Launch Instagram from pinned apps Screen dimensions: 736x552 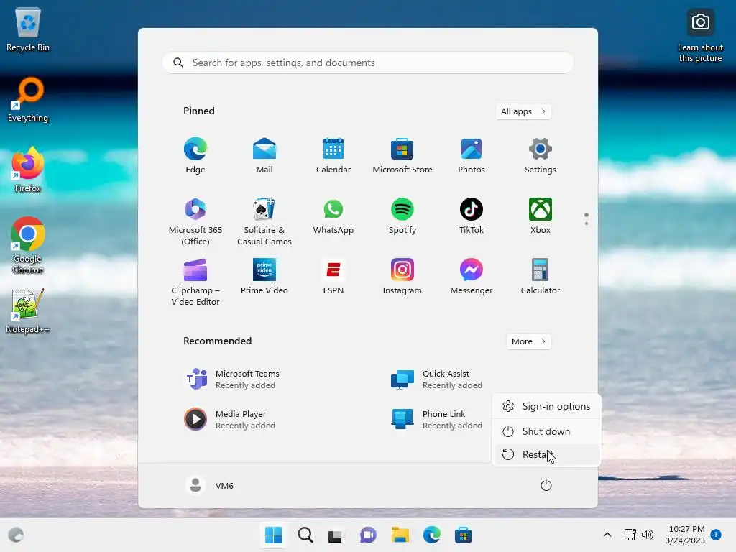point(402,277)
